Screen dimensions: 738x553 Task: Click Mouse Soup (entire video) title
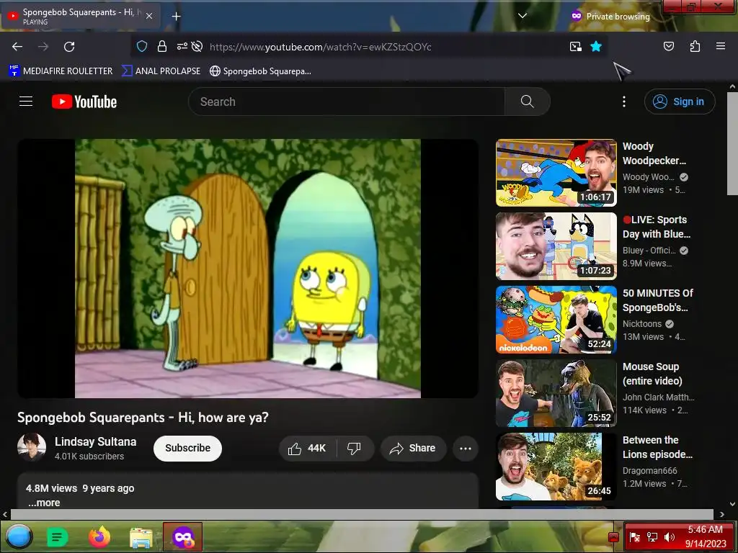pyautogui.click(x=652, y=374)
